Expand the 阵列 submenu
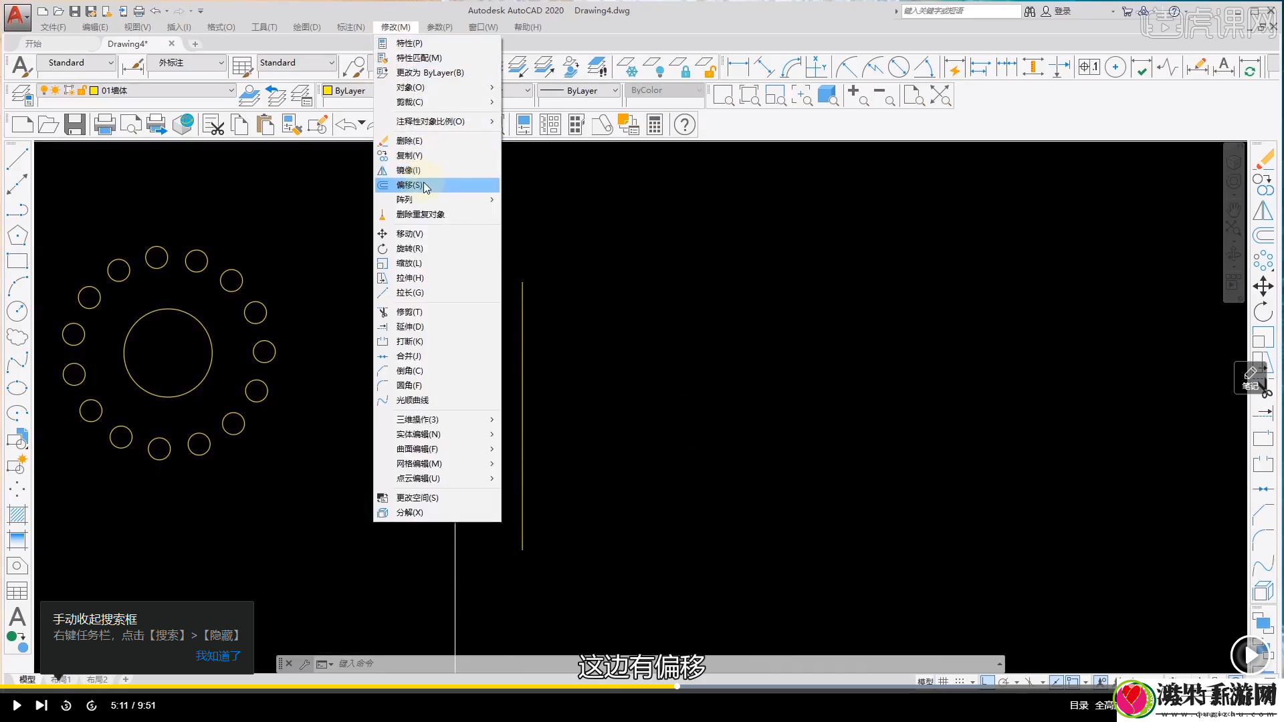The width and height of the screenshot is (1284, 722). pos(437,200)
